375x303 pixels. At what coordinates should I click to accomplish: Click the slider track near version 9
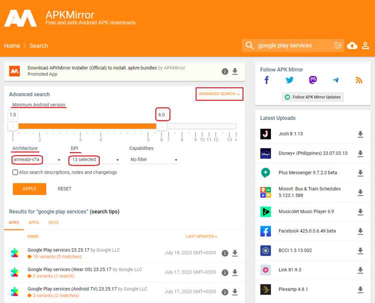[195, 126]
